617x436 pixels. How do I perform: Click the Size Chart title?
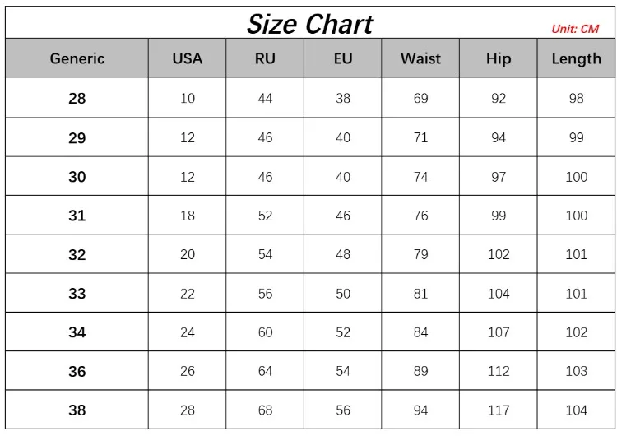(309, 25)
